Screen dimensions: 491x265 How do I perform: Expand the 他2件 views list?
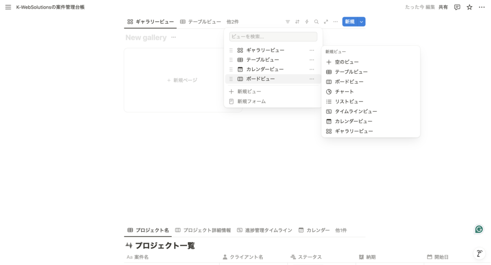[233, 22]
